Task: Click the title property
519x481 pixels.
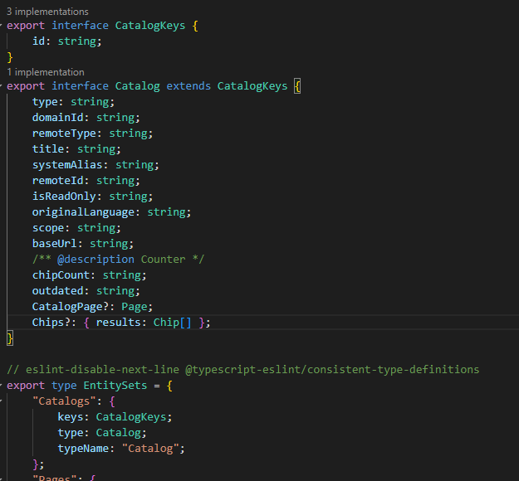Action: [x=48, y=148]
